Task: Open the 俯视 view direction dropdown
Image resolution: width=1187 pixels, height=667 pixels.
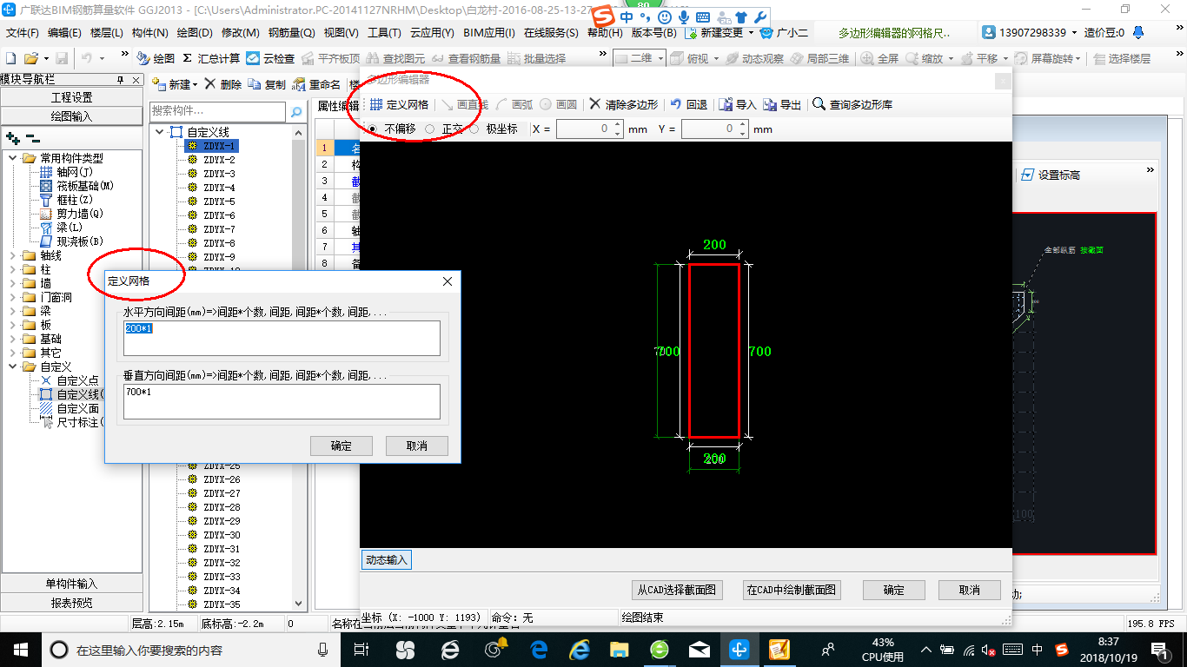Action: pyautogui.click(x=715, y=58)
